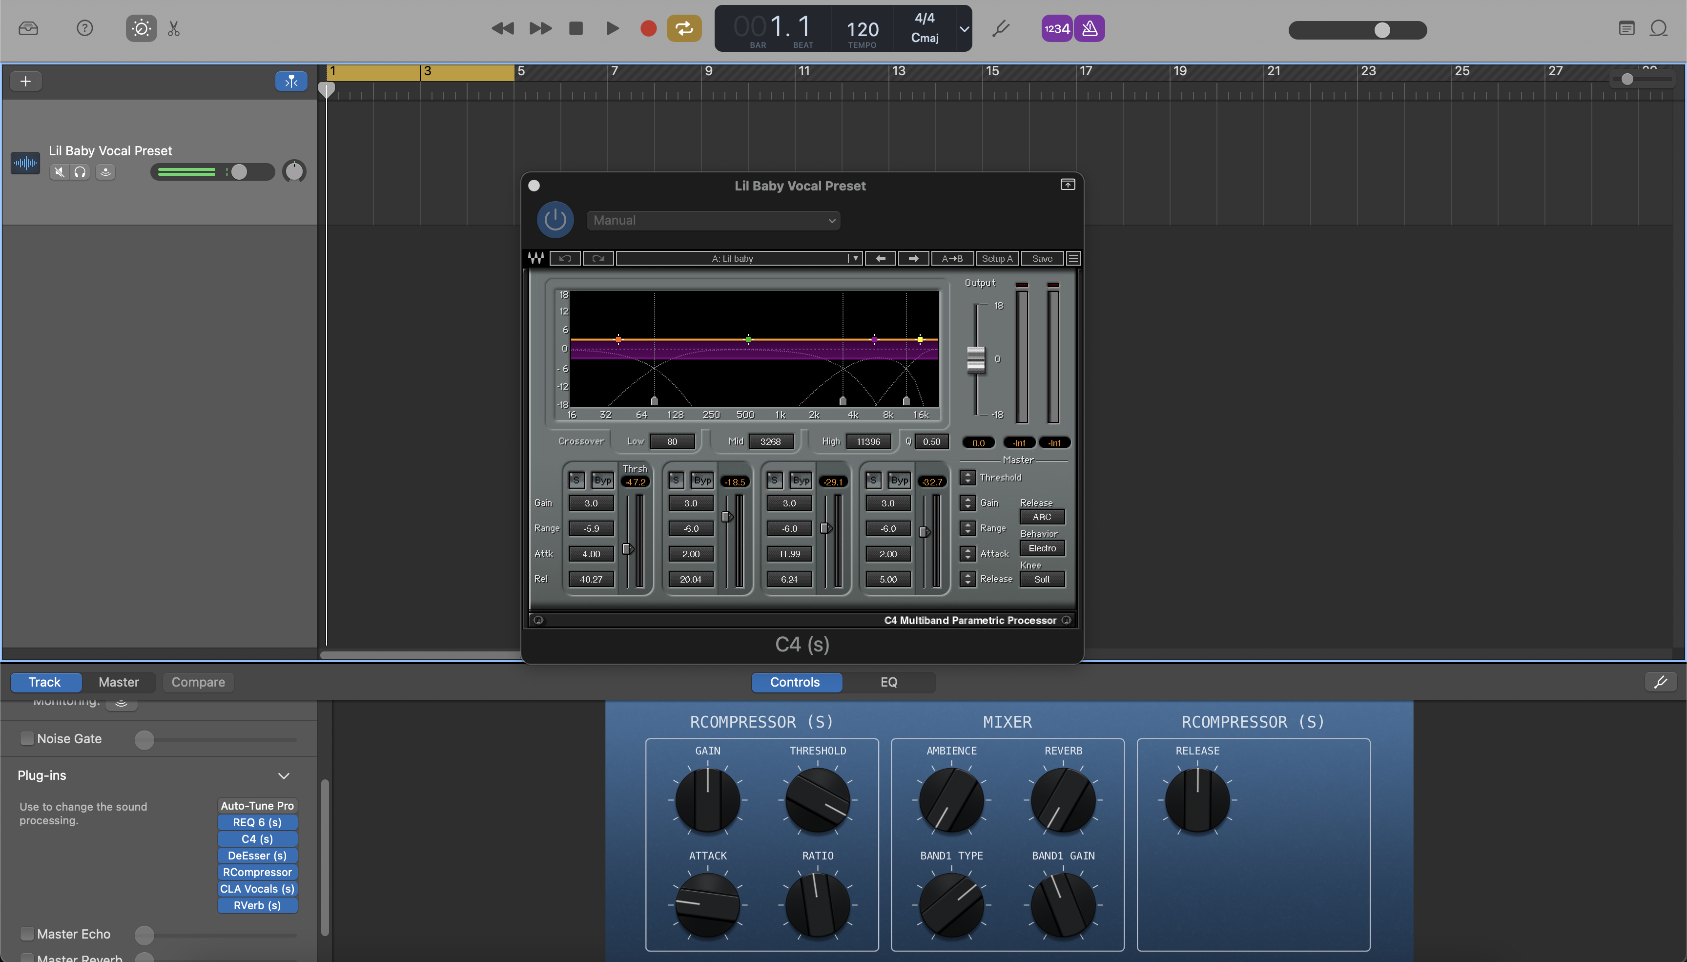Viewport: 1687px width, 962px height.
Task: Select the scissors editing icon
Action: tap(174, 28)
